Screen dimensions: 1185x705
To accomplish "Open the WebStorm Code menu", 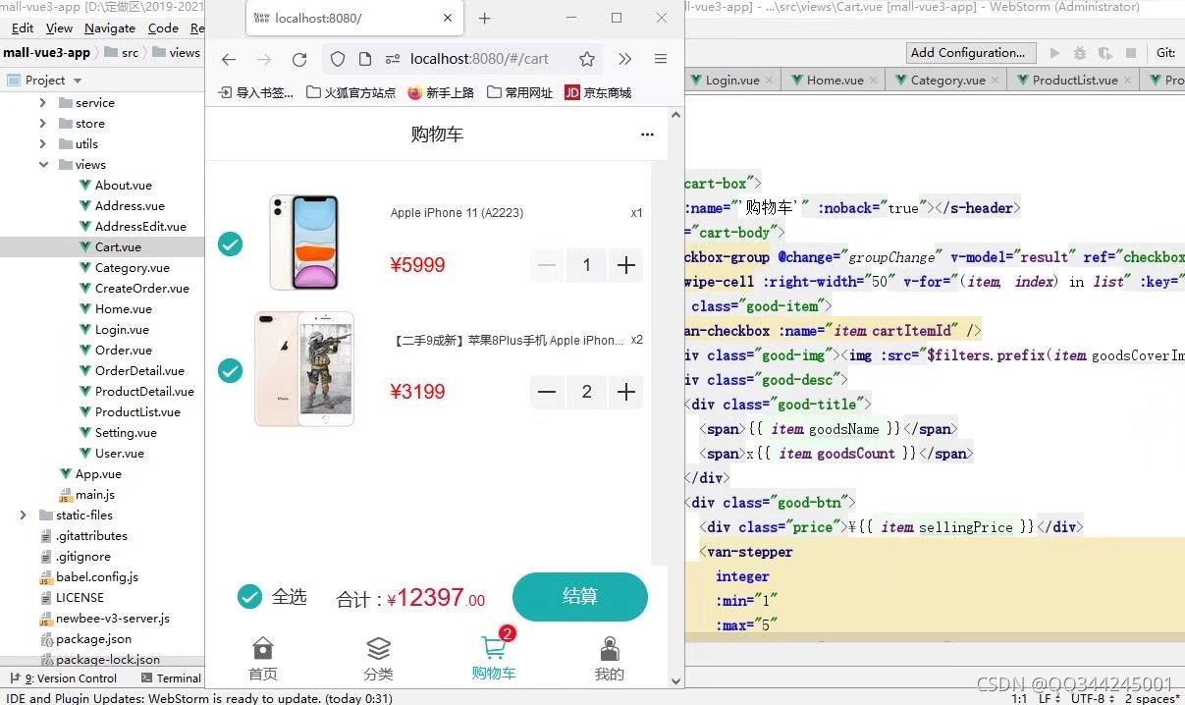I will (163, 28).
